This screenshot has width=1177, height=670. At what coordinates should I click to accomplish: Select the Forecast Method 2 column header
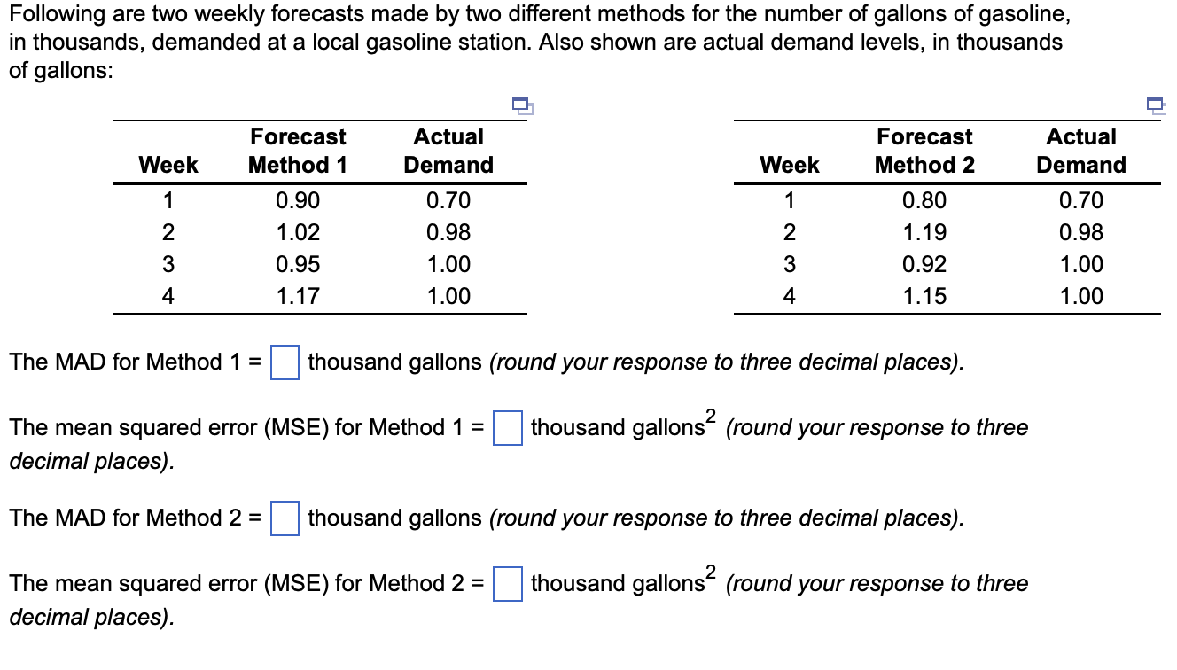coord(925,151)
